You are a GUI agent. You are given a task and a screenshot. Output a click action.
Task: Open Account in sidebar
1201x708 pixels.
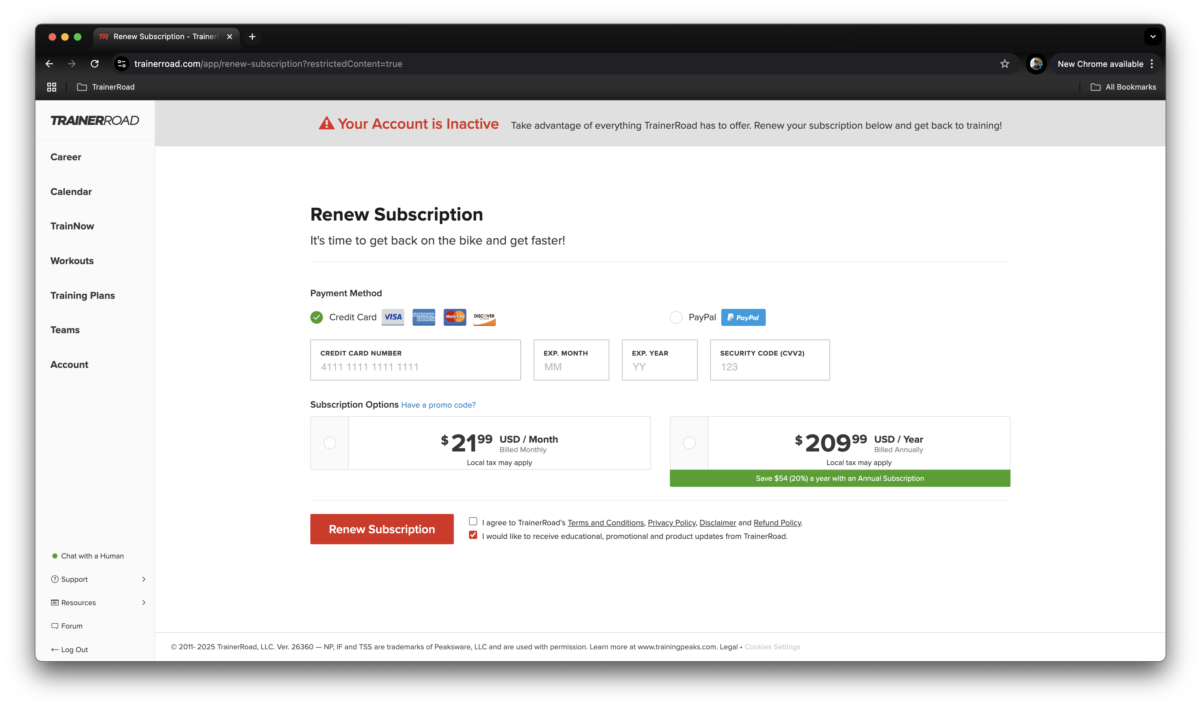click(x=69, y=364)
